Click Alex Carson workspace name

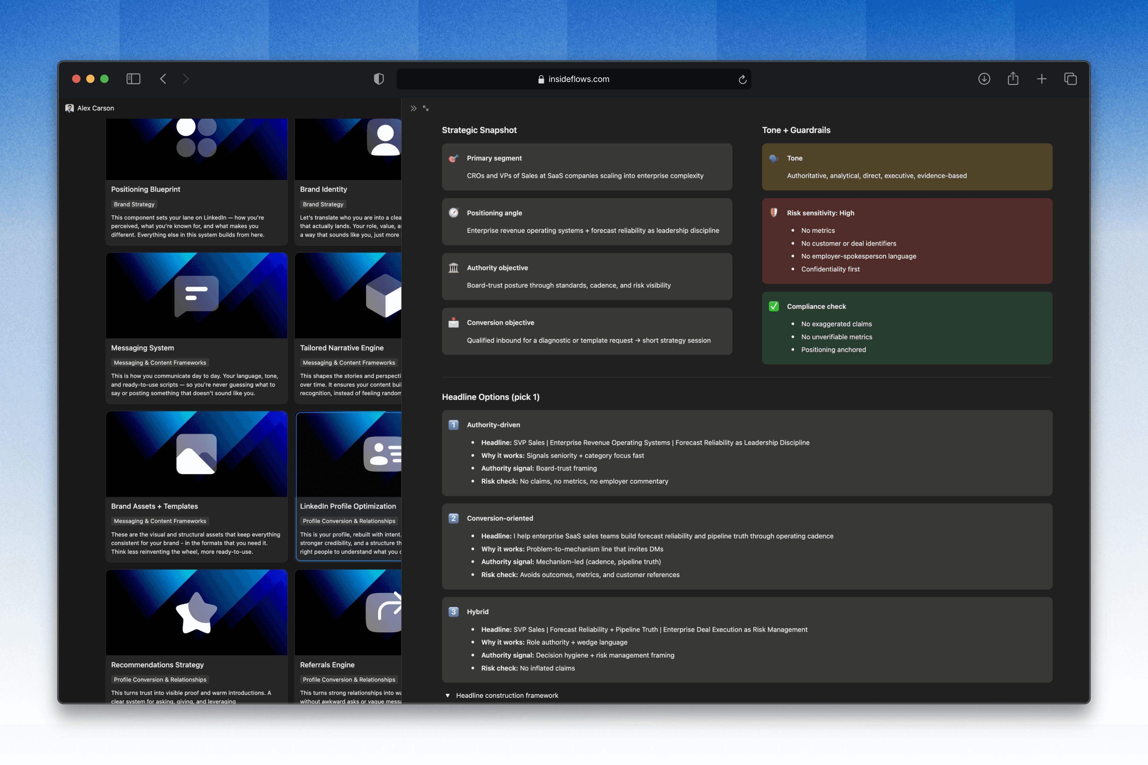click(96, 108)
